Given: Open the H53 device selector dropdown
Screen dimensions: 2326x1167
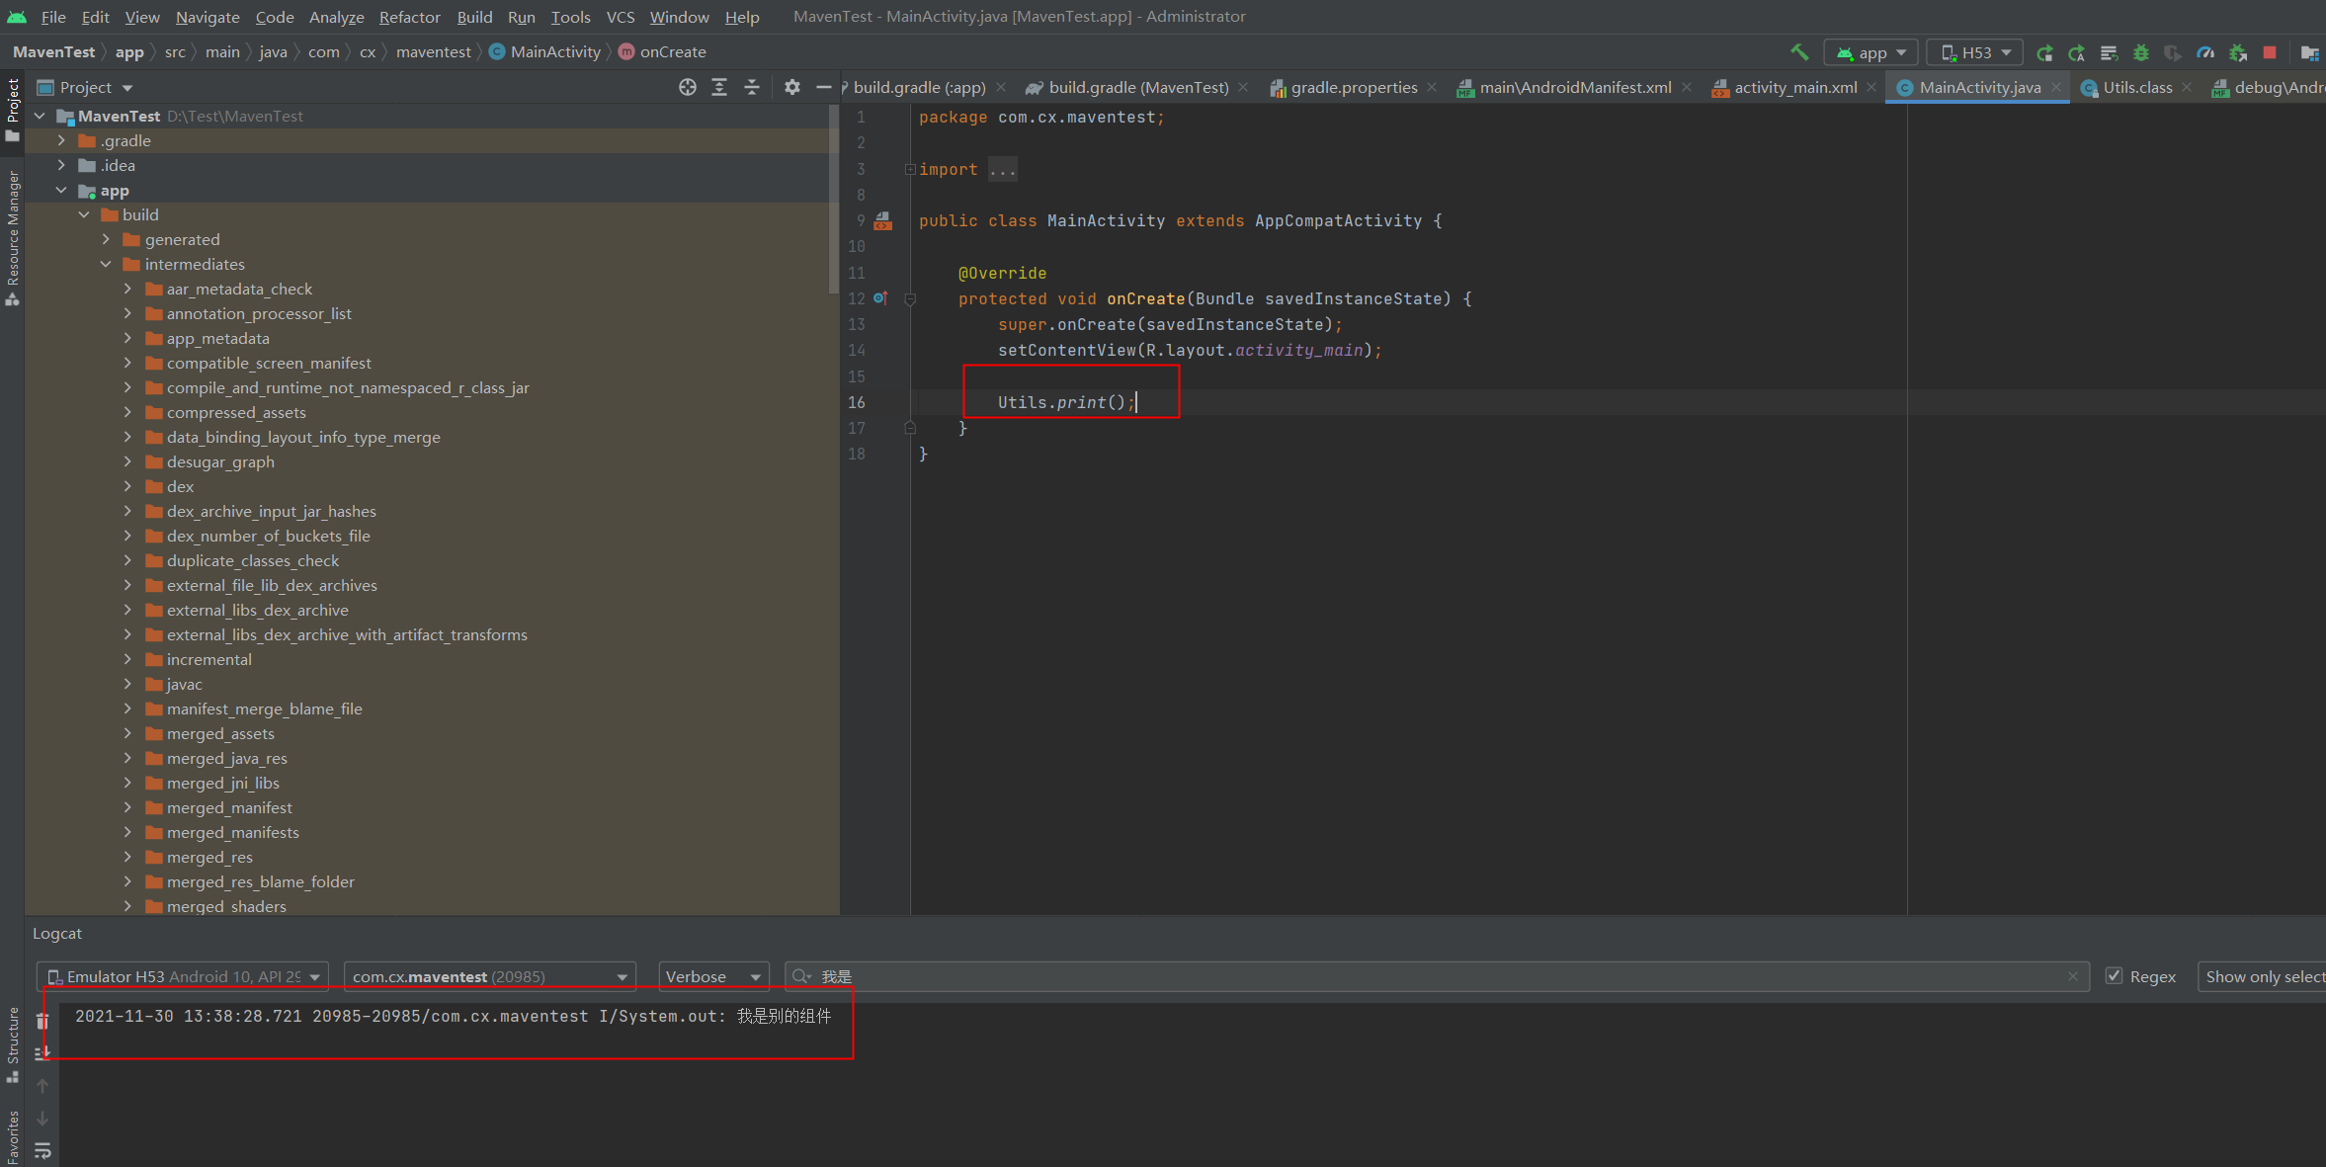Looking at the screenshot, I should pyautogui.click(x=1974, y=52).
